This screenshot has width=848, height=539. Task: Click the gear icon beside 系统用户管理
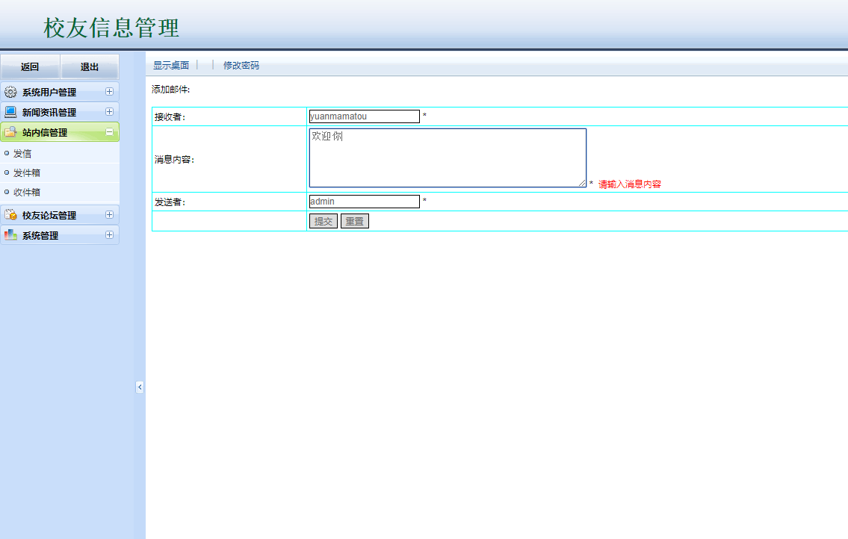[x=10, y=92]
